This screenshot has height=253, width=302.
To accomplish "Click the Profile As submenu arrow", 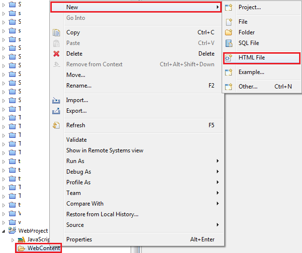I will 217,182.
